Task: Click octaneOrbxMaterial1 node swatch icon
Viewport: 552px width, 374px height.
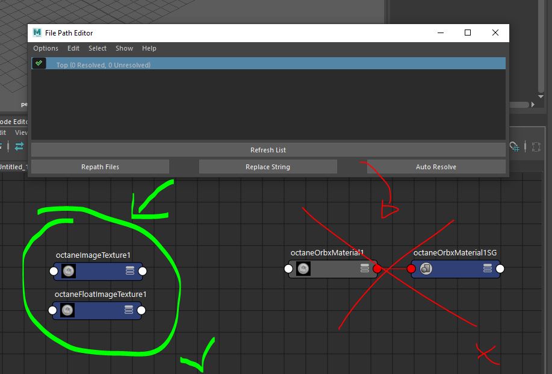Action: click(x=303, y=269)
